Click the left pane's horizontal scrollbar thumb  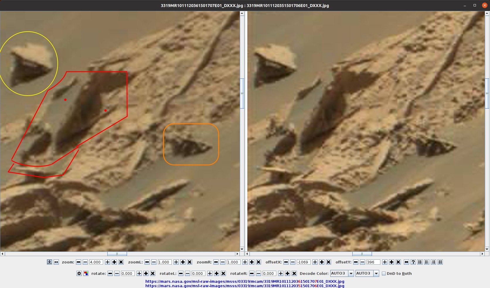tap(117, 254)
